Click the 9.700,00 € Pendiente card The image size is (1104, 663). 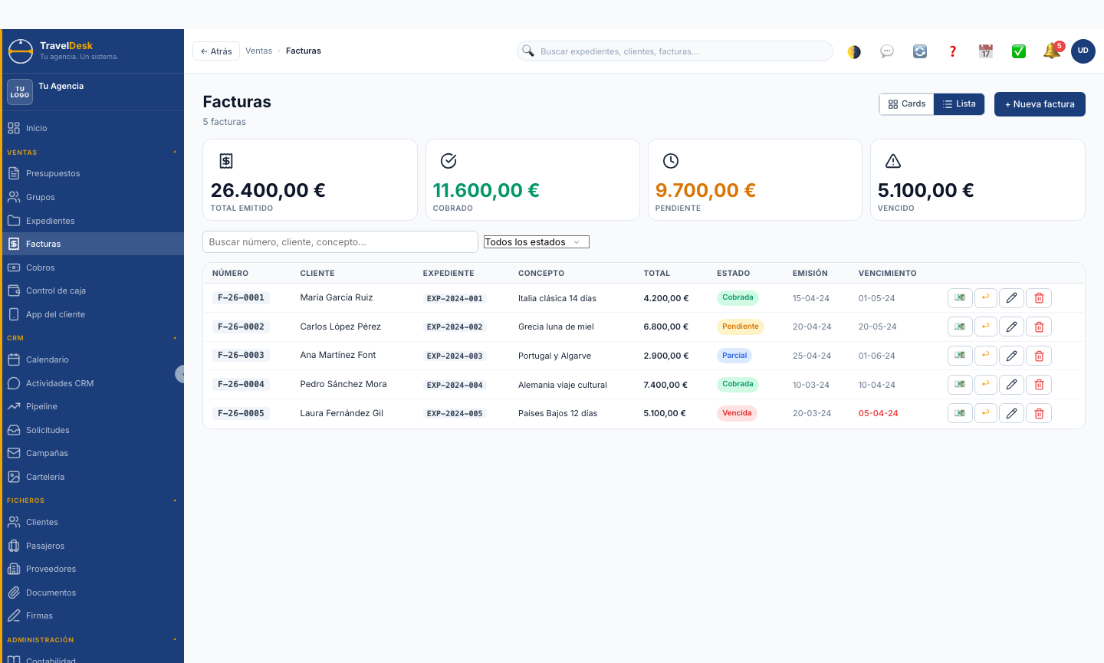(755, 180)
